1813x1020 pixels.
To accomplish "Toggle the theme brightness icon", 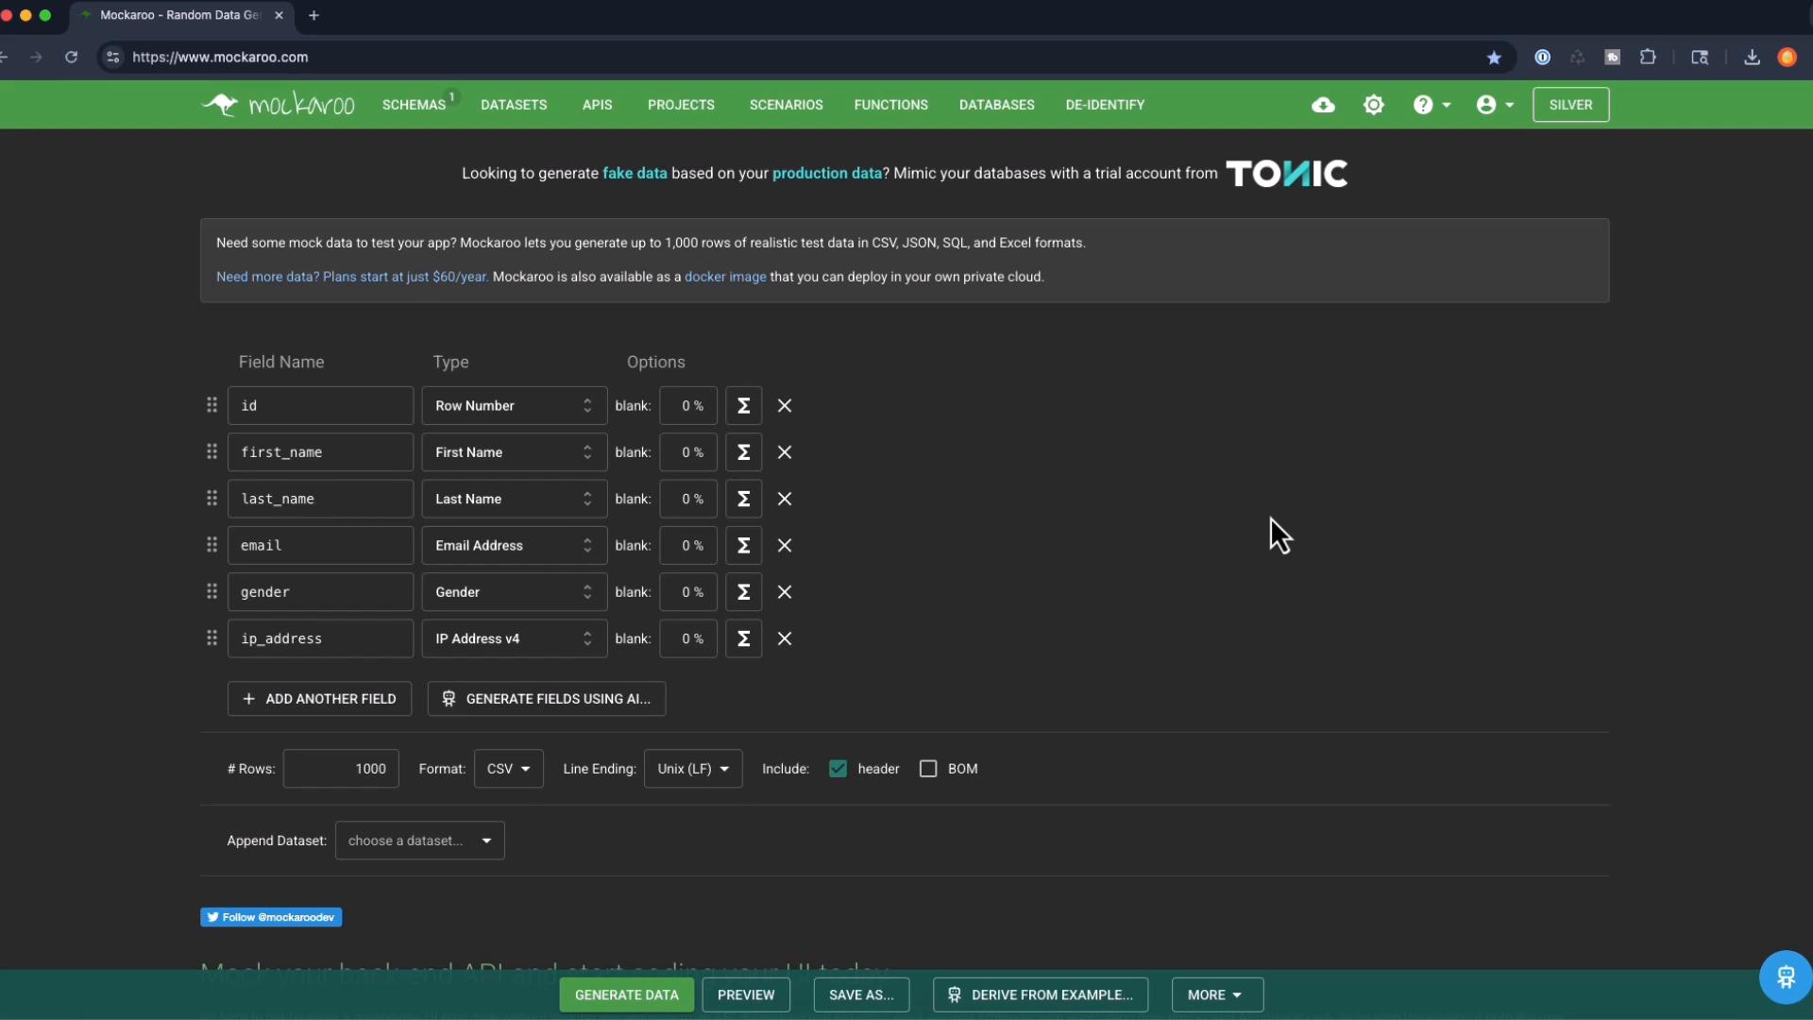I will pyautogui.click(x=1374, y=105).
